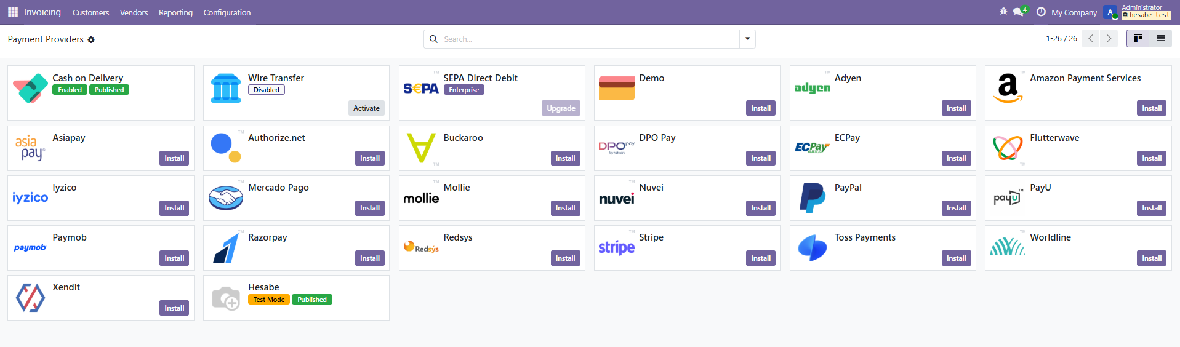Install the Adyen provider
The height and width of the screenshot is (347, 1180).
click(956, 108)
